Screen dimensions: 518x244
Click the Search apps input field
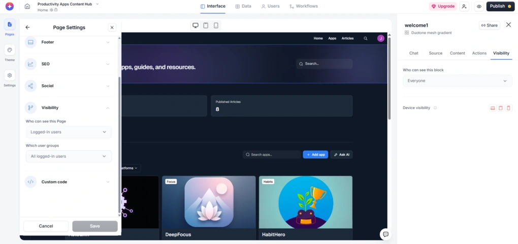(272, 155)
